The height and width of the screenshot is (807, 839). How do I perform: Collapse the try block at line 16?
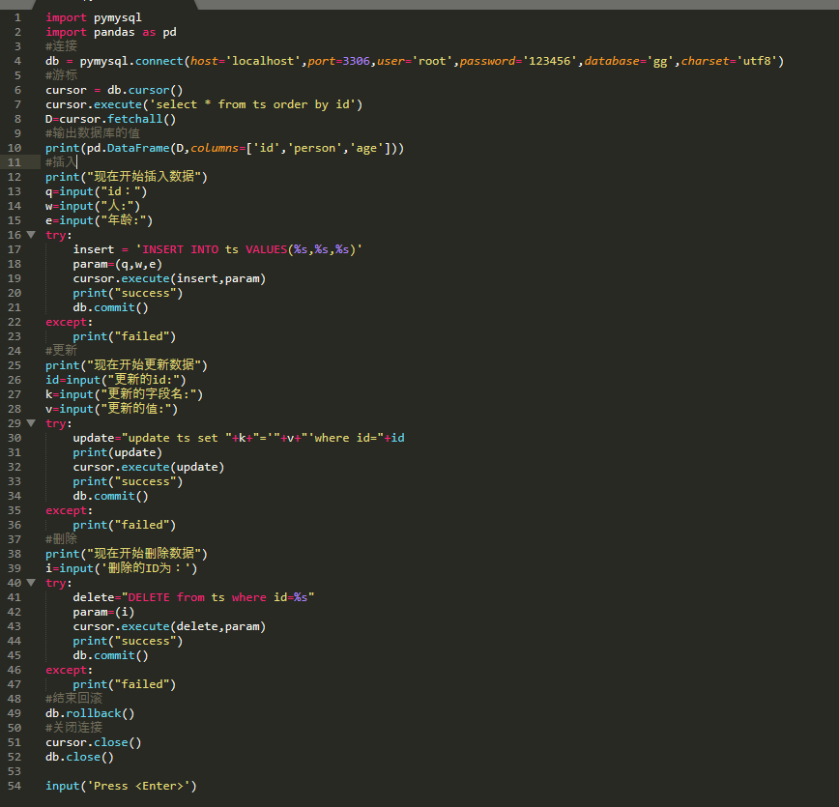click(31, 235)
